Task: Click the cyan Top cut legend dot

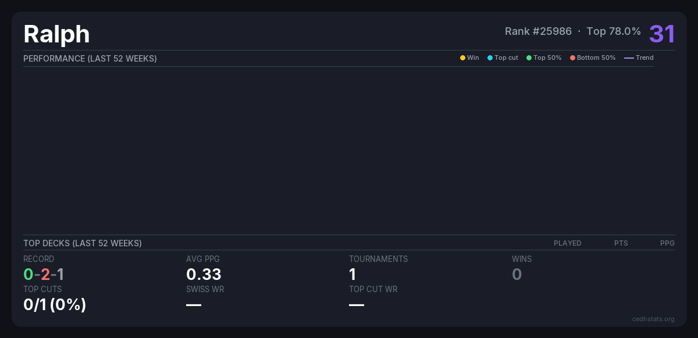Action: pyautogui.click(x=490, y=58)
